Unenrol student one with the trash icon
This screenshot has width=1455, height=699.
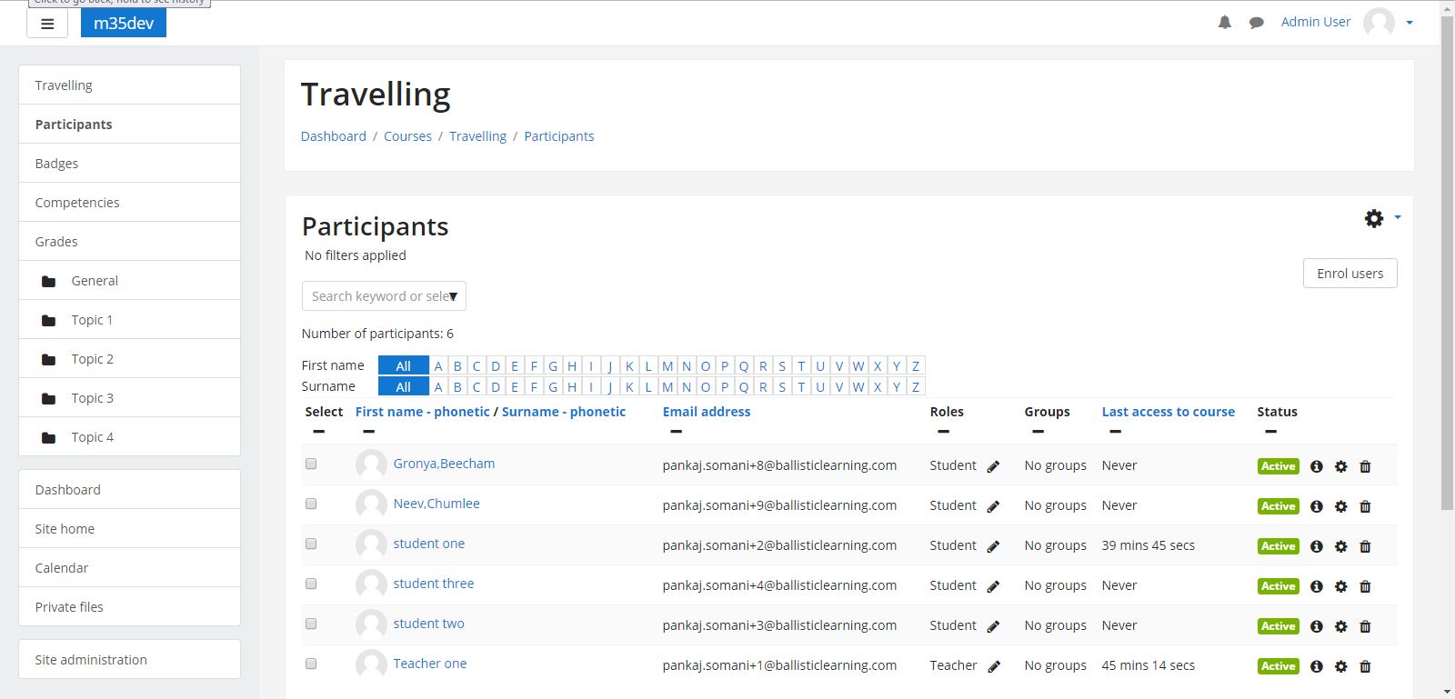pos(1365,546)
